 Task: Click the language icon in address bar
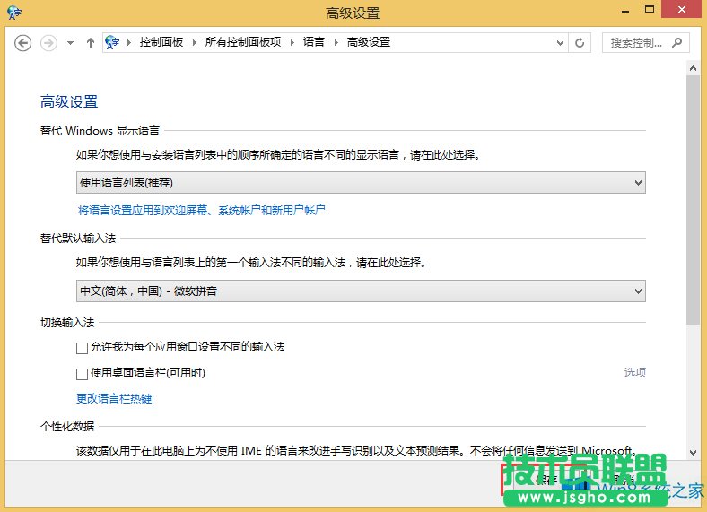click(x=113, y=42)
